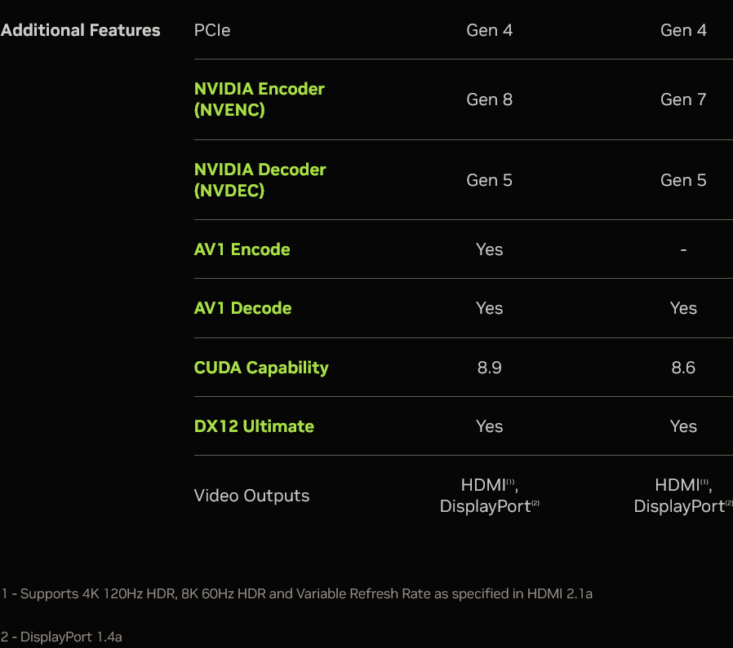Click the first Gen 4 PCIe value
The height and width of the screenshot is (648, 733).
tap(490, 30)
